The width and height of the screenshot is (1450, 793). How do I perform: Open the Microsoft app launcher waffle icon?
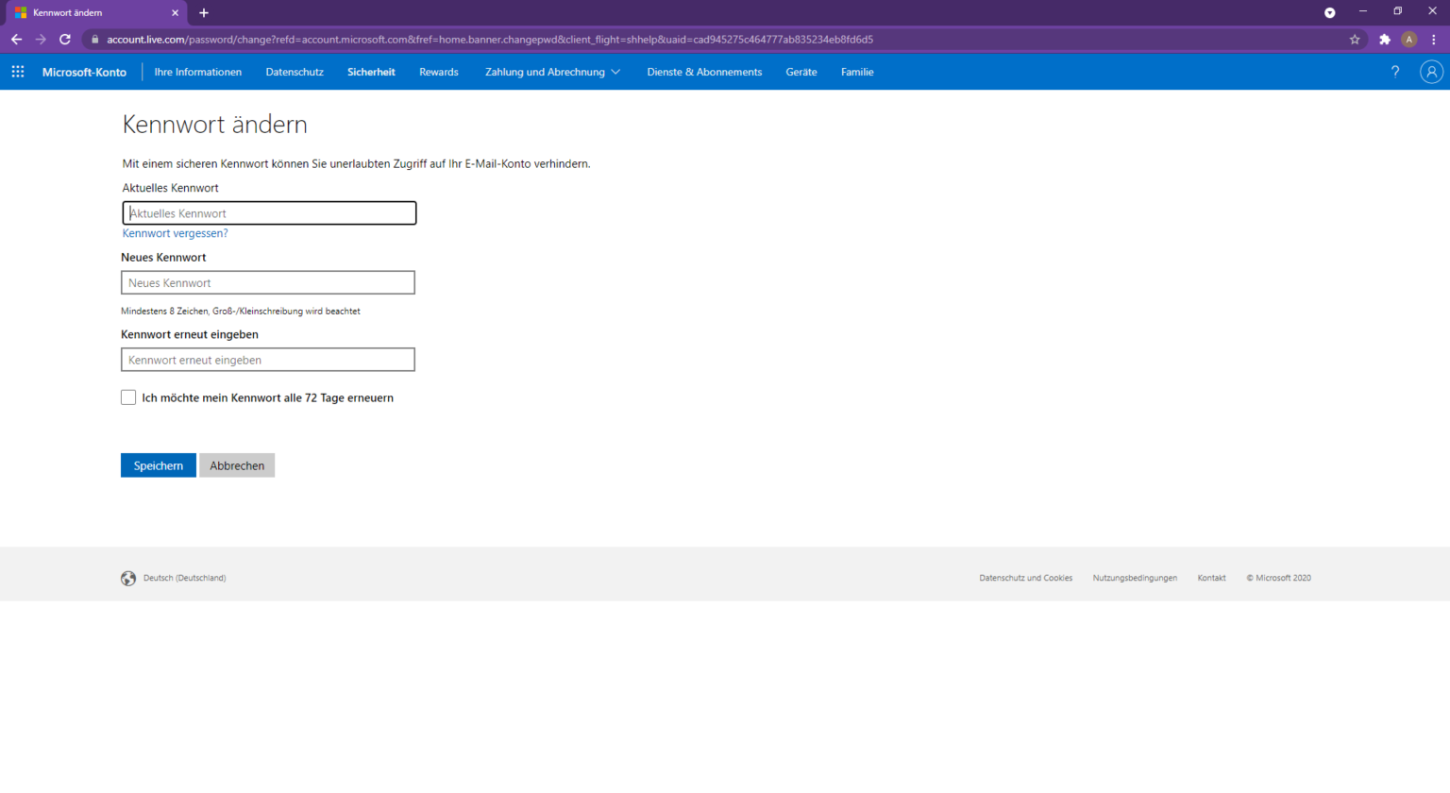click(17, 72)
